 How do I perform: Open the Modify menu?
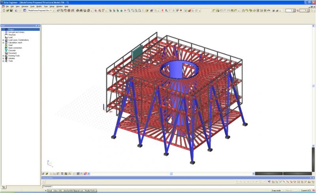pos(39,6)
